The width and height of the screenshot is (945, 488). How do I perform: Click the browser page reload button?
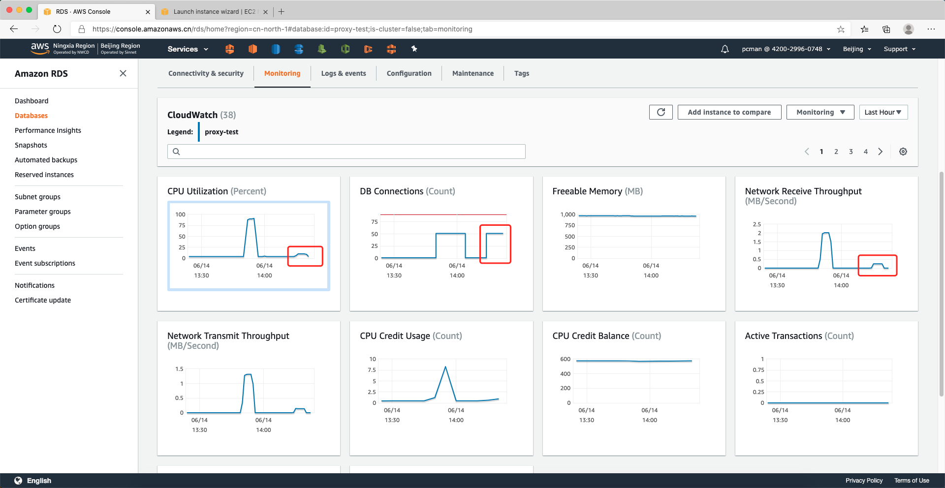click(57, 29)
